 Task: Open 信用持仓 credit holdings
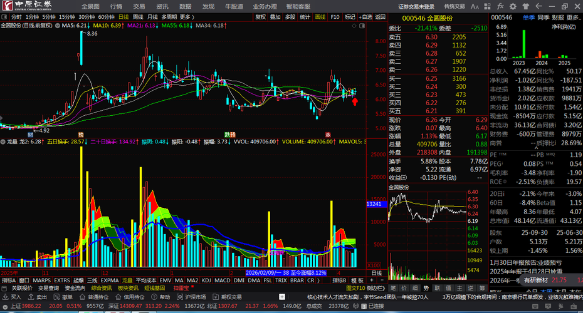[130, 297]
